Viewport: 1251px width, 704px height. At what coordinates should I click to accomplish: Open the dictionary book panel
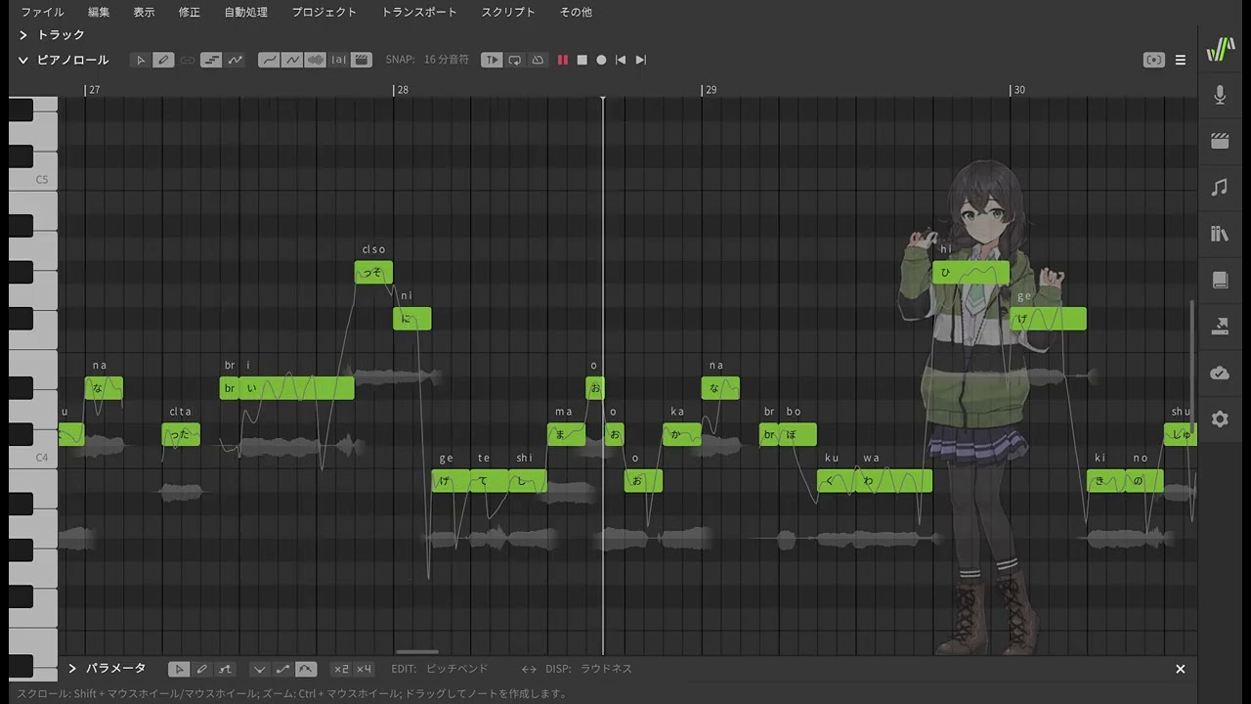(x=1220, y=281)
